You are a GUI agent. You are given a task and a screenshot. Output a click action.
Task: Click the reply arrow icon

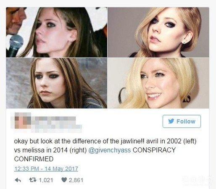[x=18, y=180]
